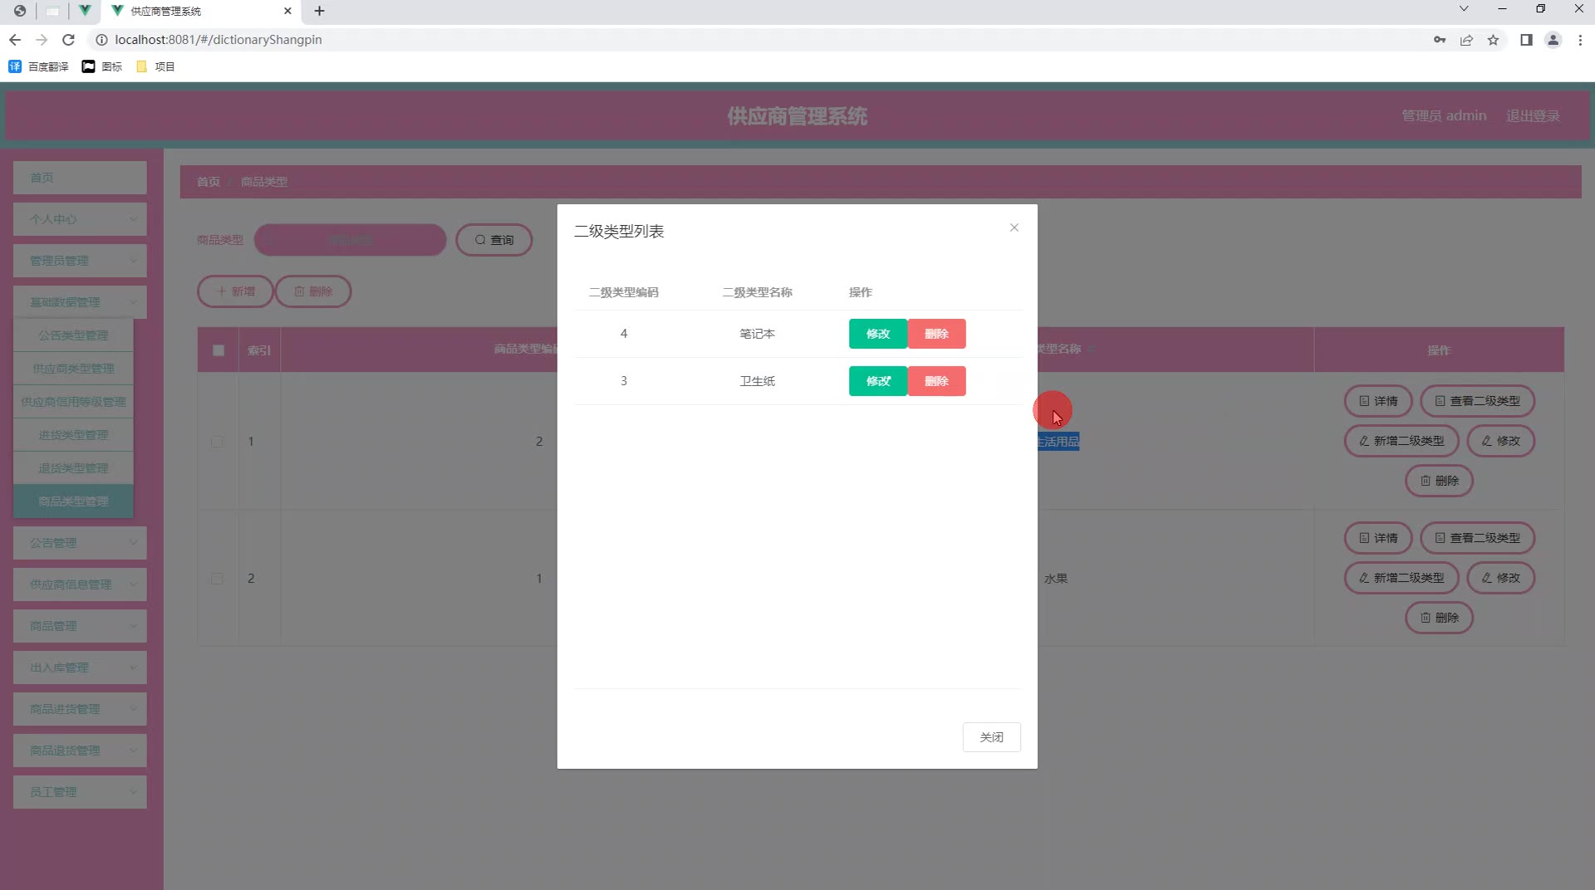Click 删除 for 笔记本 row
Screen dimensions: 1595x890
click(x=936, y=334)
